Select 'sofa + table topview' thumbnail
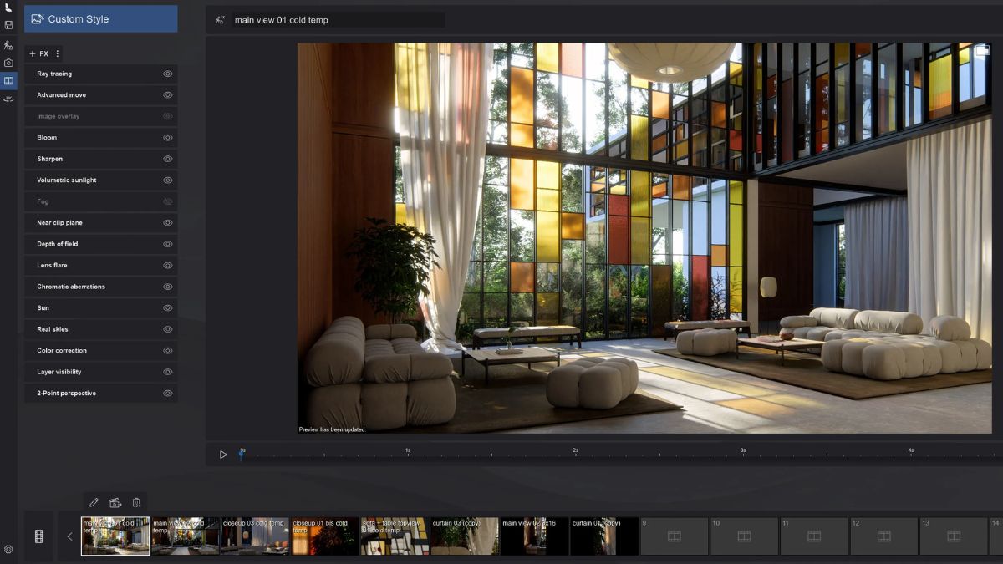 point(395,536)
